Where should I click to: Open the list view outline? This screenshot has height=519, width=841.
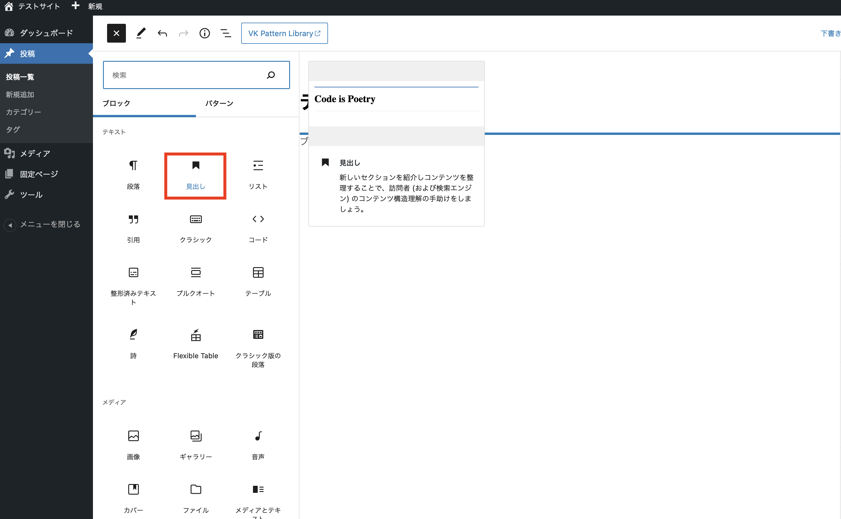pyautogui.click(x=226, y=33)
